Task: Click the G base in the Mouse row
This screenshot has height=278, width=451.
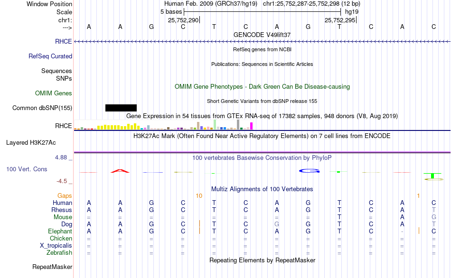Action: [x=434, y=217]
